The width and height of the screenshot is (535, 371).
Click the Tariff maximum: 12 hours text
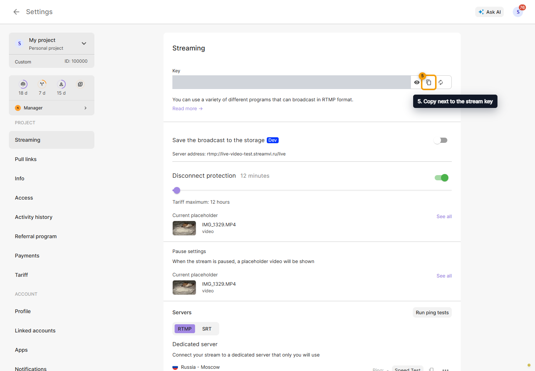(x=201, y=202)
